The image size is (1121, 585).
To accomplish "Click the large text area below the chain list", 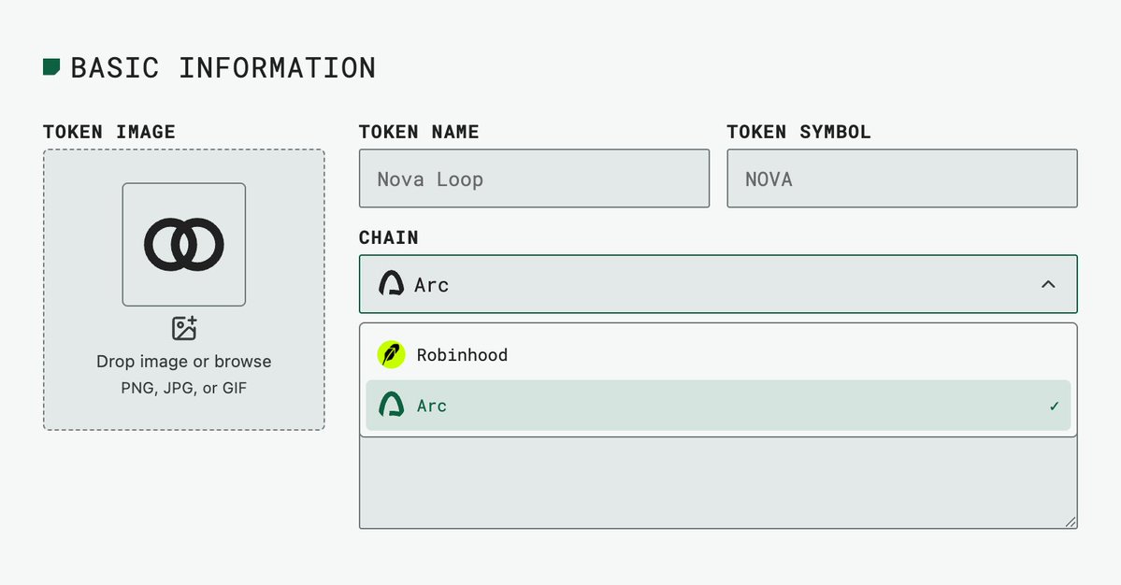I will tap(718, 483).
